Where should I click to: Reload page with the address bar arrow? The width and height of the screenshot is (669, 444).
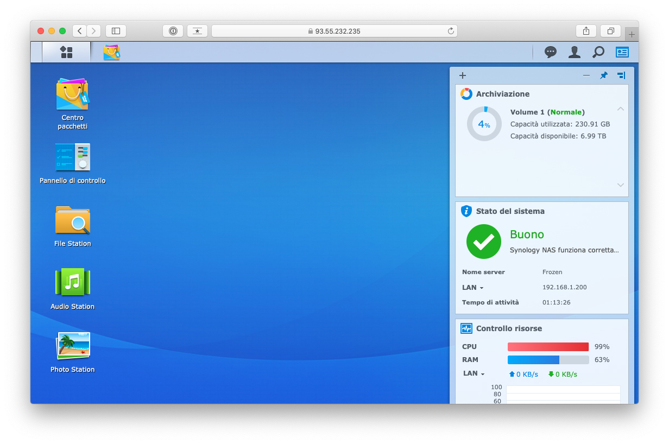pos(451,31)
